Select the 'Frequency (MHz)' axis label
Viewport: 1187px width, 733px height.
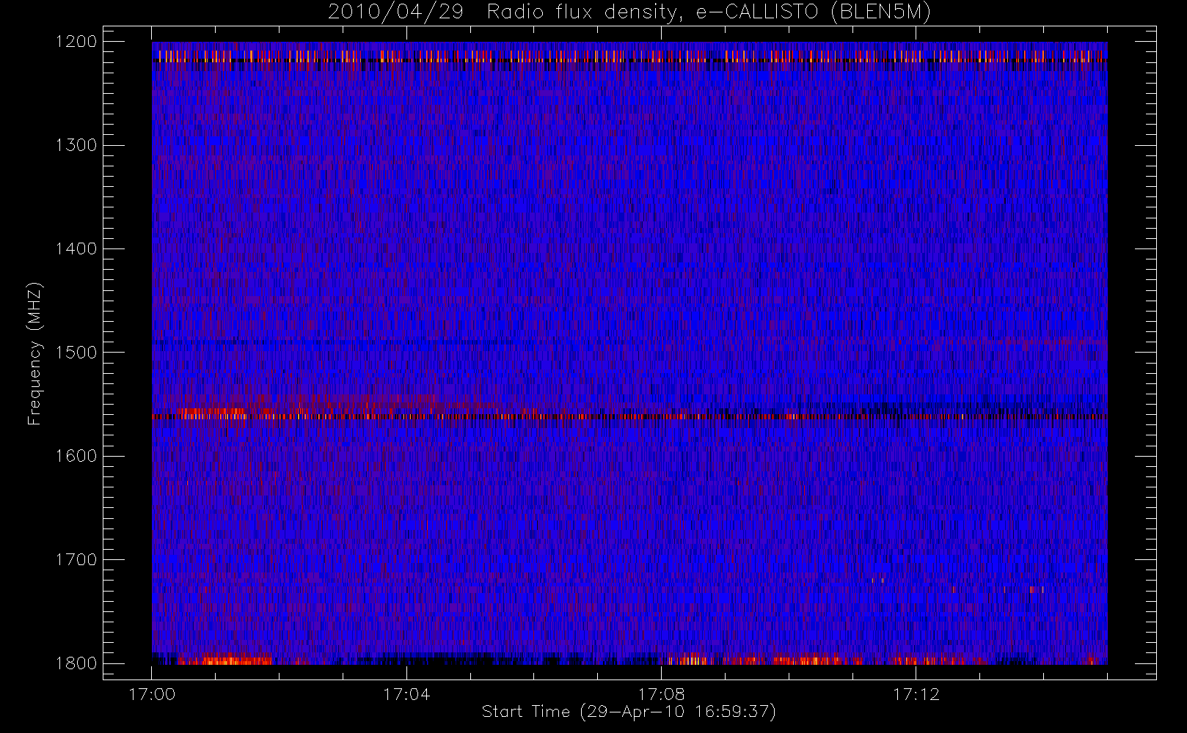click(x=34, y=353)
